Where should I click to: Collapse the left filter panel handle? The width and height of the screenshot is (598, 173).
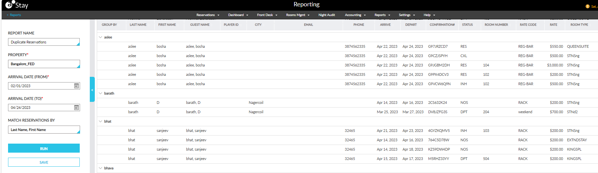pyautogui.click(x=92, y=90)
